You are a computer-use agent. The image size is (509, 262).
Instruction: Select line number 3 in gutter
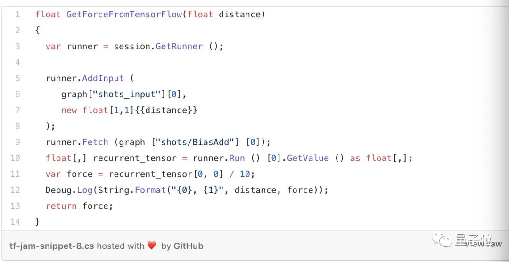coord(17,46)
